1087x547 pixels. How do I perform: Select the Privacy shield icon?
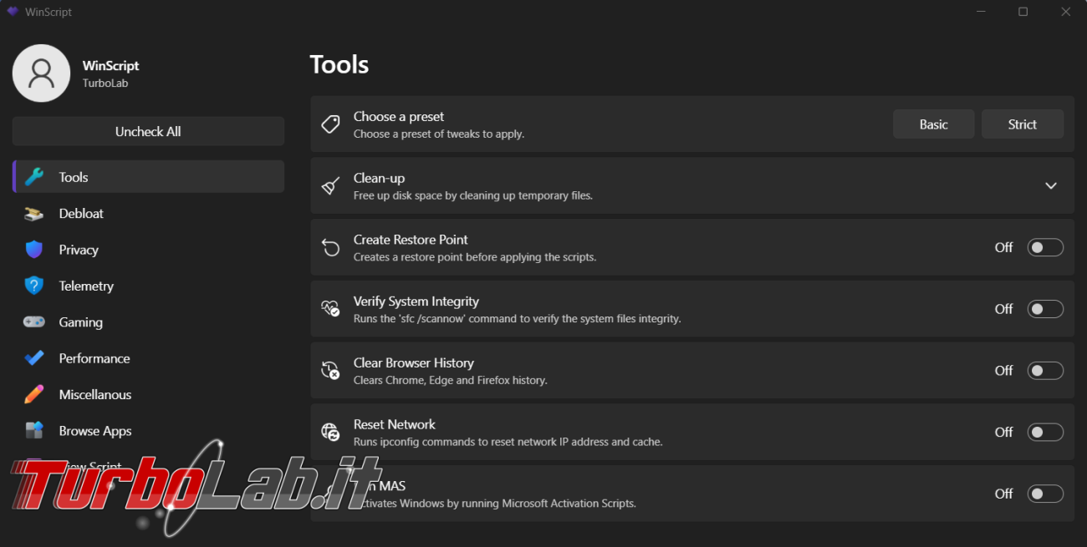click(x=34, y=250)
